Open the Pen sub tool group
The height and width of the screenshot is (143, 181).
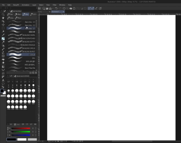point(10,14)
